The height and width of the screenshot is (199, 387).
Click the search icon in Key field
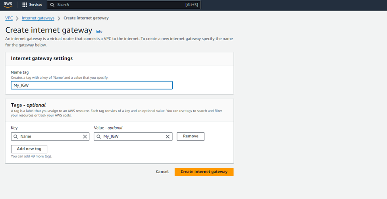pos(15,137)
